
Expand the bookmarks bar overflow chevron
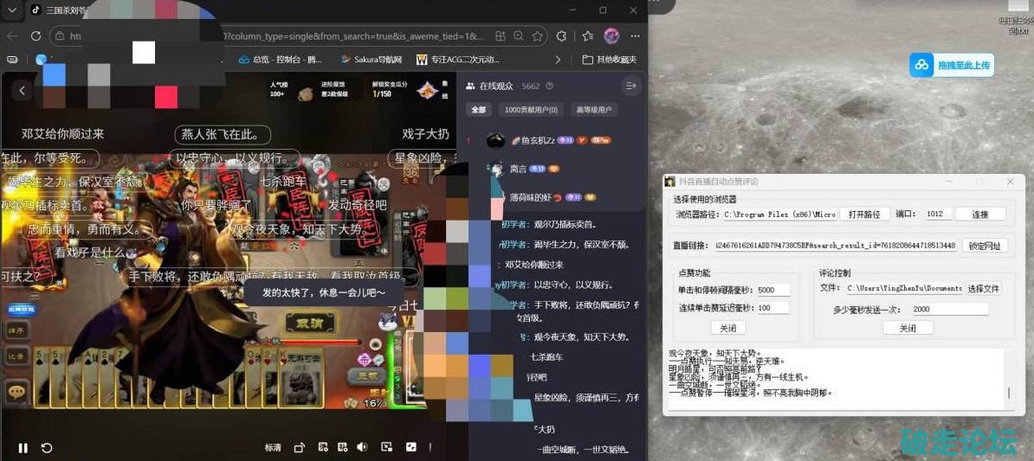[558, 60]
